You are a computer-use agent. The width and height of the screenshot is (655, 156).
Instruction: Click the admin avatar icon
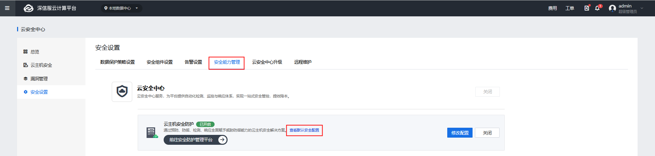coord(612,8)
